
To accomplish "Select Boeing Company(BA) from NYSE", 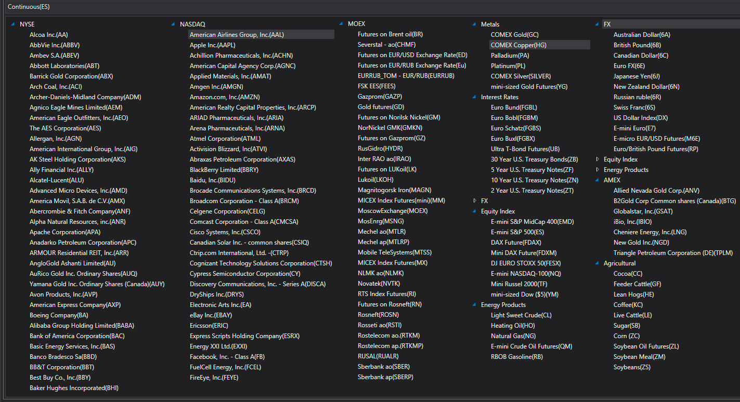I will tap(59, 315).
